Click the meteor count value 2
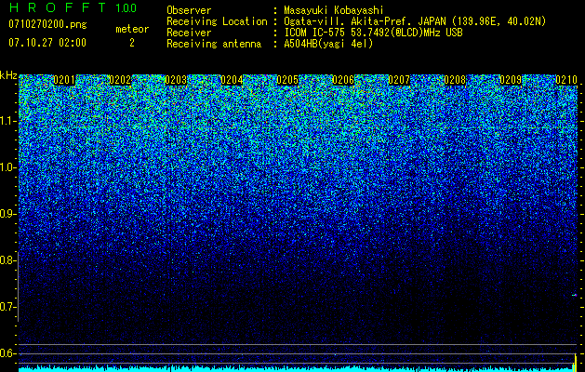Screen dimensions: 585x372 click(132, 43)
